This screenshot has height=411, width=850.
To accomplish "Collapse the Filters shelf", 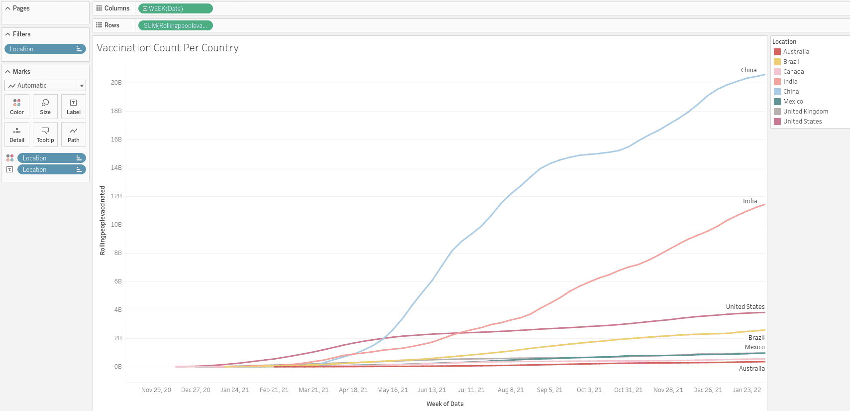I will [x=8, y=34].
